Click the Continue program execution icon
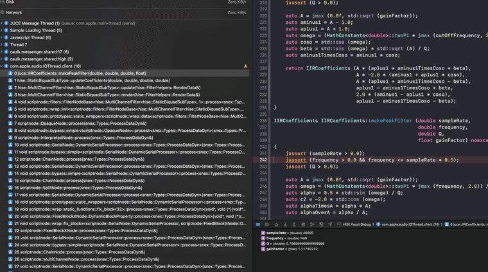Viewport: 488px width, 272px height. tap(267, 224)
